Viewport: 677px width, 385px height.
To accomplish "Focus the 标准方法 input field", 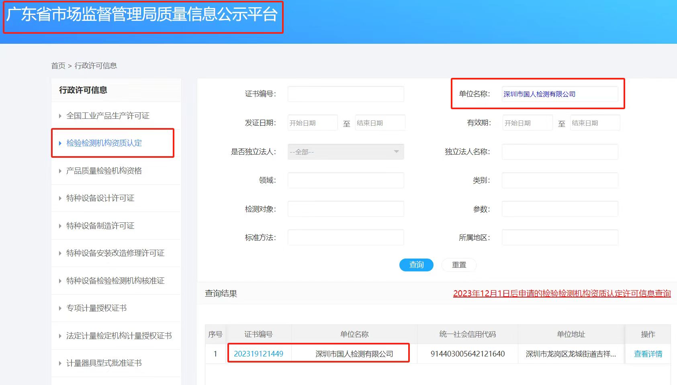I will coord(346,237).
